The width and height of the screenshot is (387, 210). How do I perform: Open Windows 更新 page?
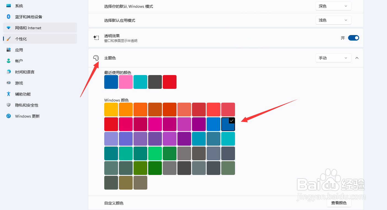pyautogui.click(x=40, y=116)
